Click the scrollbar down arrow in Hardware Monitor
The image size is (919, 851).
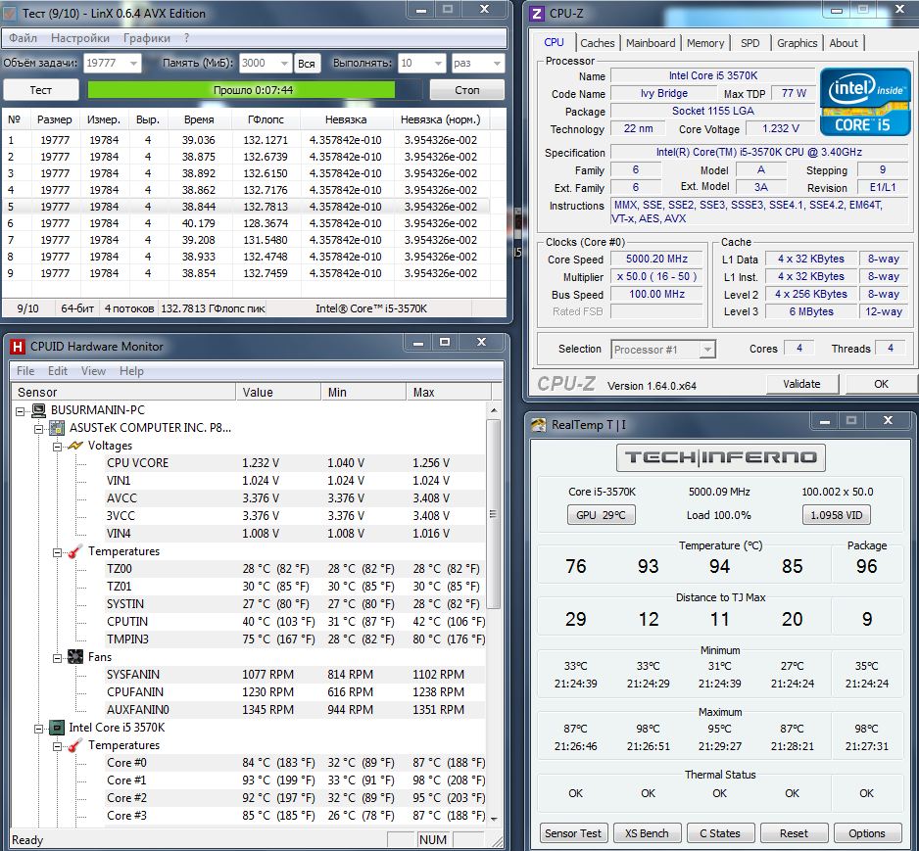(494, 820)
